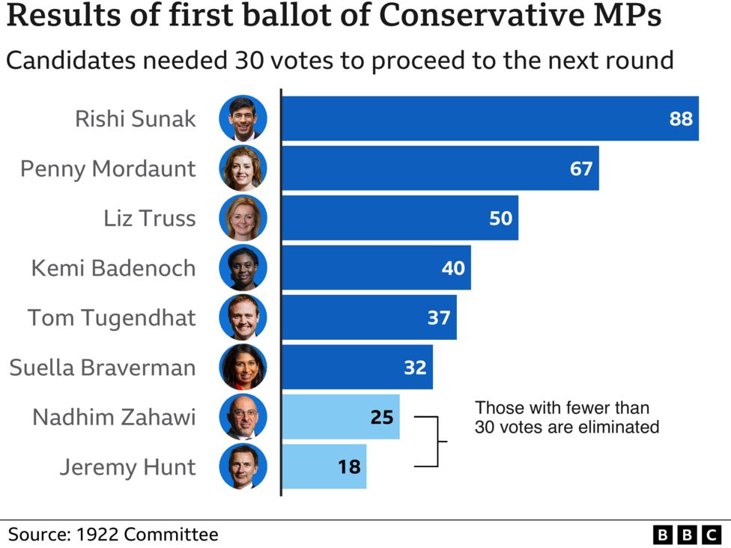This screenshot has width=731, height=548.
Task: Click the light blue 25 votes bar
Action: coord(341,417)
